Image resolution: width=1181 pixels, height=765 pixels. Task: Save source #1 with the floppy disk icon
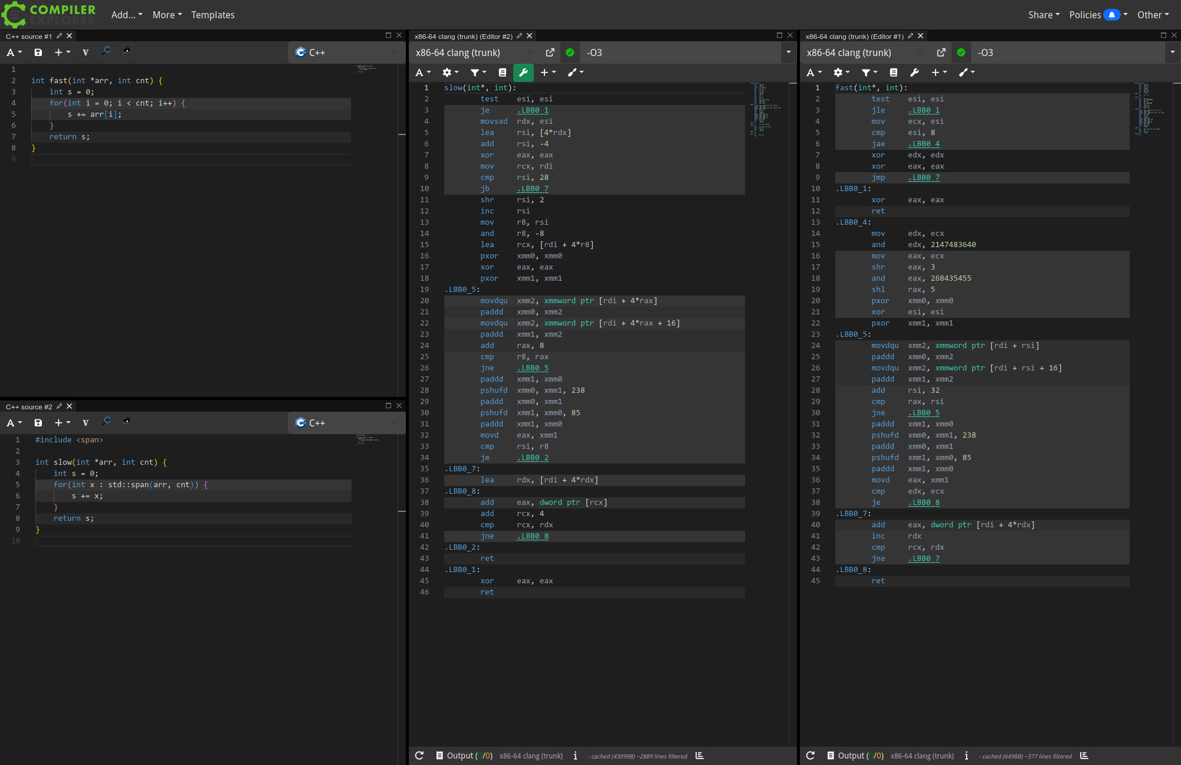click(x=38, y=52)
